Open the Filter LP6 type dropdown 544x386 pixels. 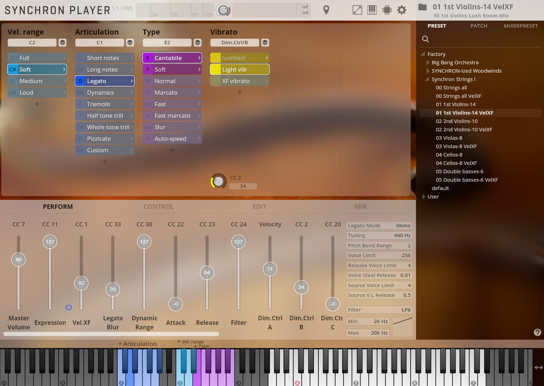pos(379,310)
